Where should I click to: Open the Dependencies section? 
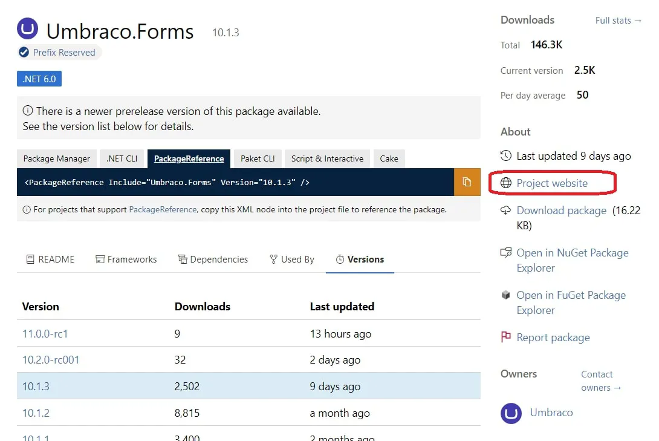pos(213,259)
